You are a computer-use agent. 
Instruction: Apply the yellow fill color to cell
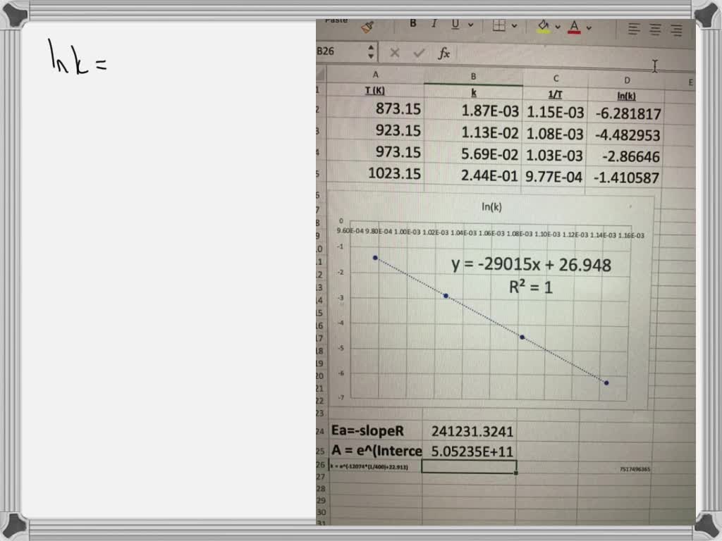[x=541, y=25]
